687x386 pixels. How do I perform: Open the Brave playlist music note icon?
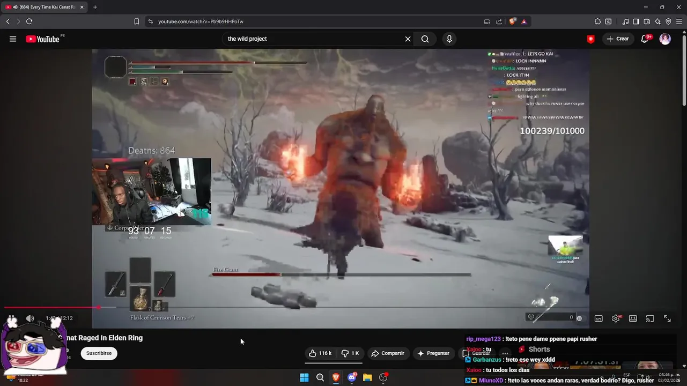pos(625,21)
